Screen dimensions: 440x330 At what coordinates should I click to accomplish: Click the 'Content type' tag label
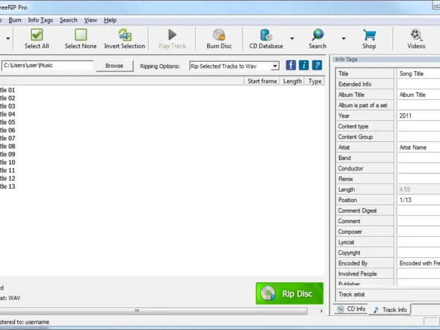pyautogui.click(x=353, y=127)
